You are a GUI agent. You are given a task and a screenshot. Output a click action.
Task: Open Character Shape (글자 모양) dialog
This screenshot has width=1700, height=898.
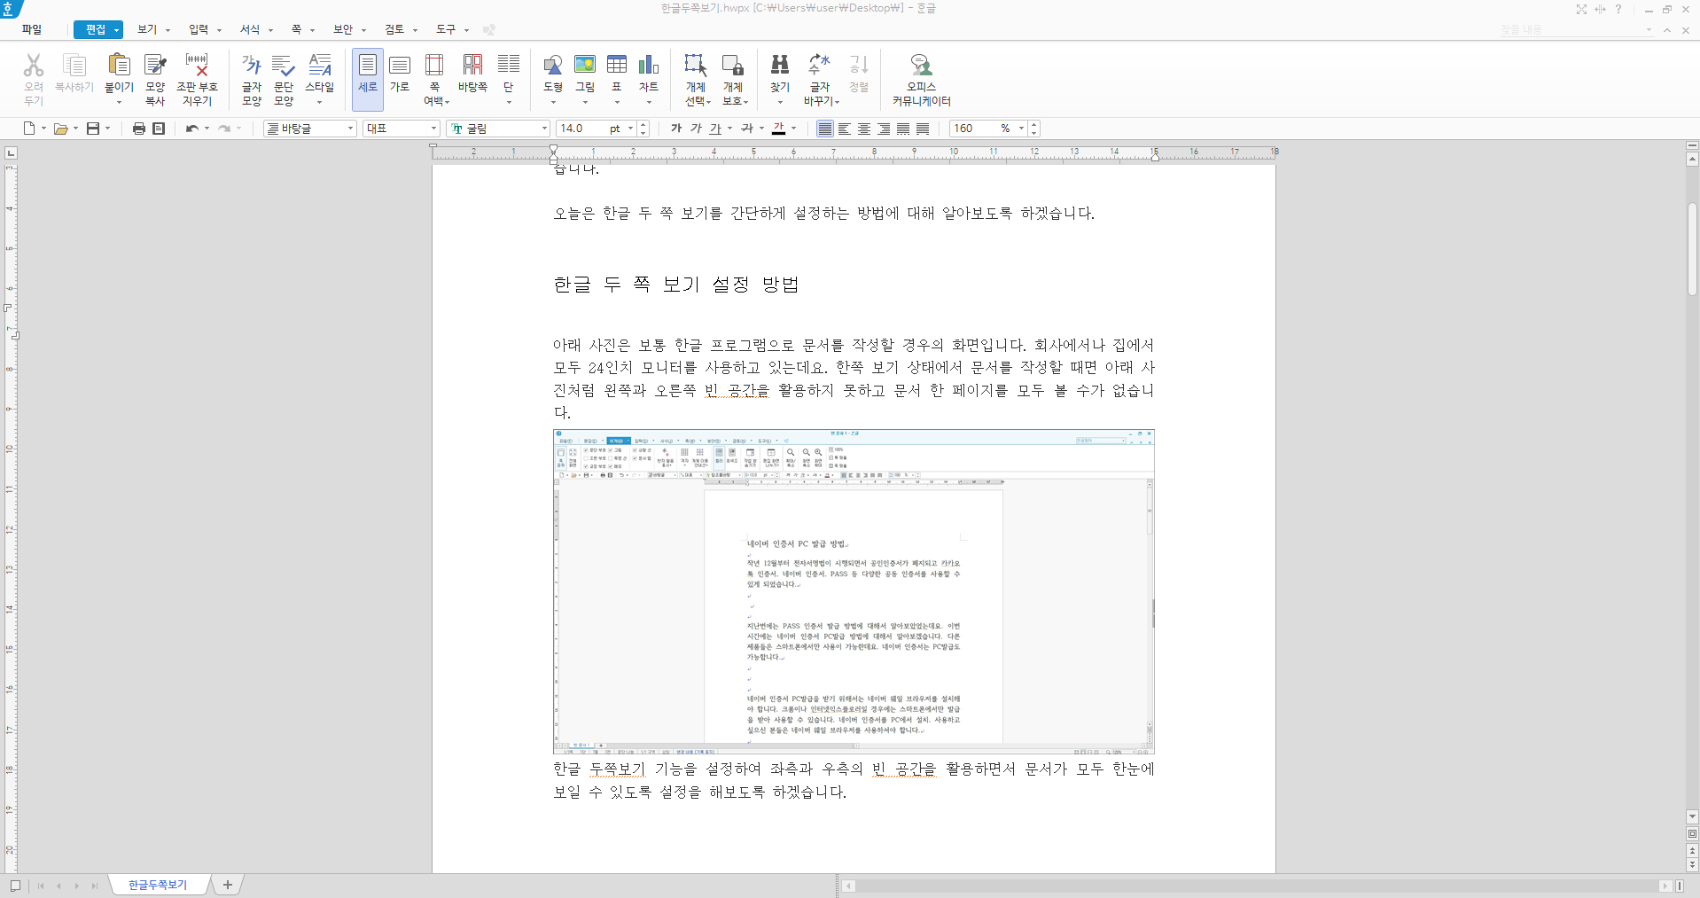coord(252,79)
